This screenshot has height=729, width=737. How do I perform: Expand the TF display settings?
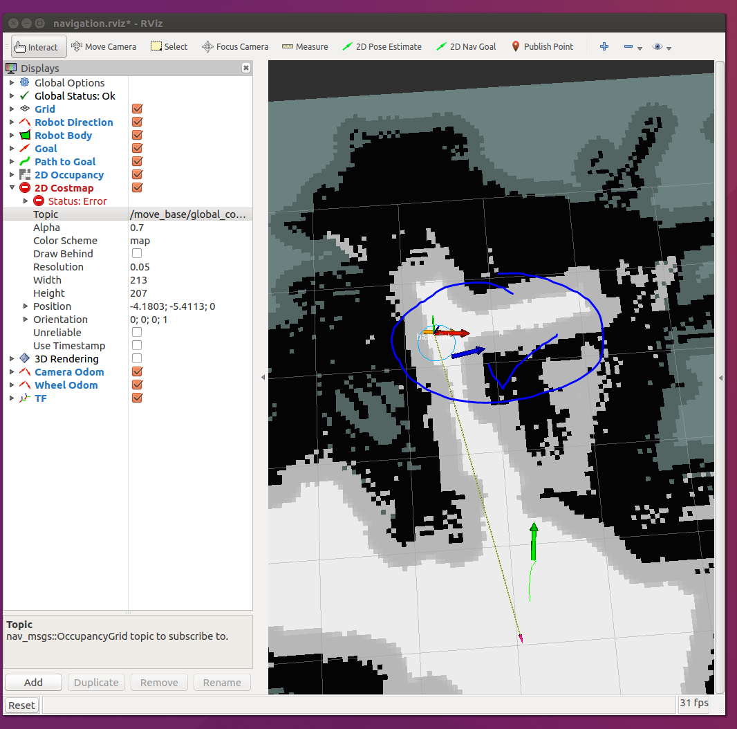[11, 398]
